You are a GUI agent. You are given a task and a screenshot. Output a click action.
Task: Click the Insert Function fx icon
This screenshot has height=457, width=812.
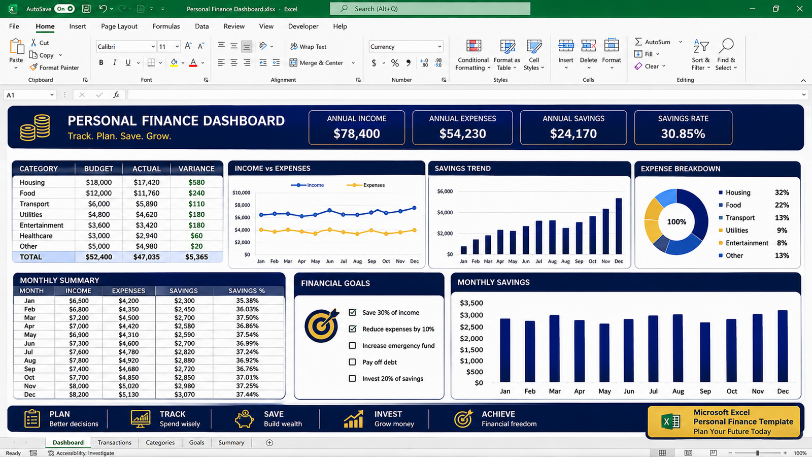[116, 95]
